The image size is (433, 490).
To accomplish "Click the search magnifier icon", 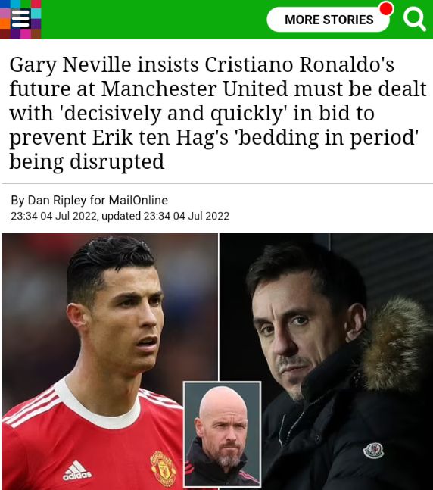I will pos(414,19).
